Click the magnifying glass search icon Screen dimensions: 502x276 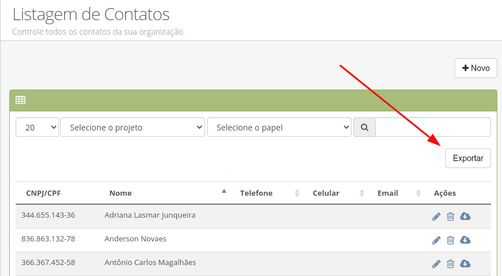365,127
